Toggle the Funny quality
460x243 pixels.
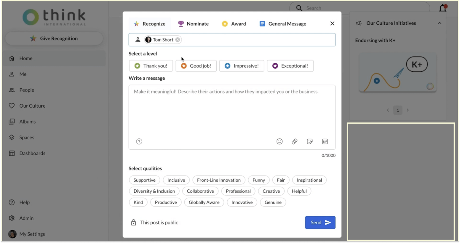259,180
